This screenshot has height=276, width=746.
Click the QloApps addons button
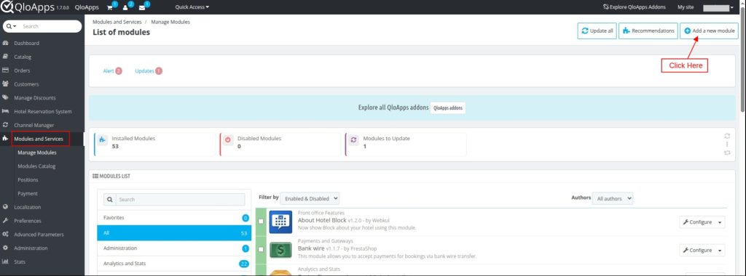tap(448, 107)
